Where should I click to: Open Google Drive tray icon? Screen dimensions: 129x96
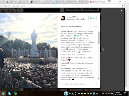click(88, 93)
